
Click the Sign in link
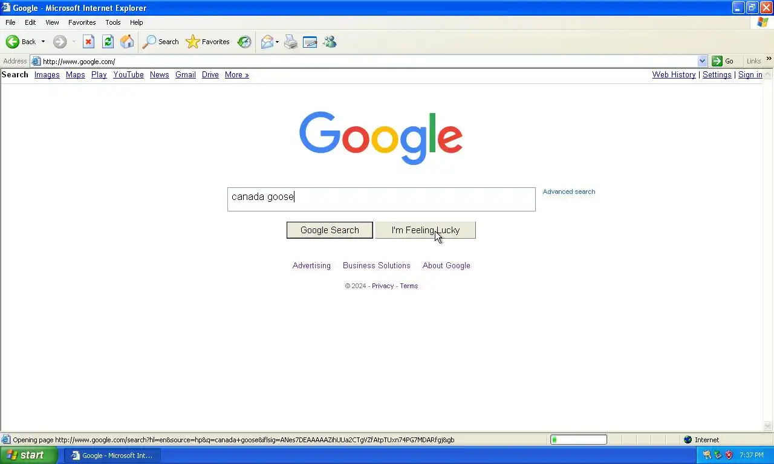click(750, 75)
